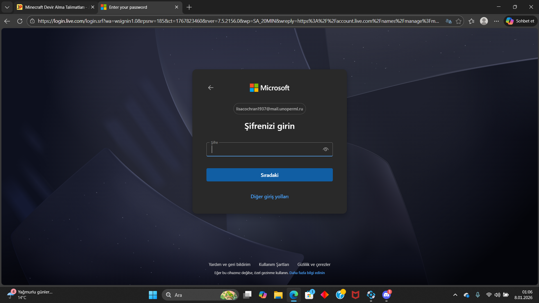Open Yardım ve geri bildirim link
This screenshot has height=303, width=539.
[x=229, y=265]
